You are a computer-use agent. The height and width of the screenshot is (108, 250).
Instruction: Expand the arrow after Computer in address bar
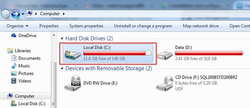[64, 14]
